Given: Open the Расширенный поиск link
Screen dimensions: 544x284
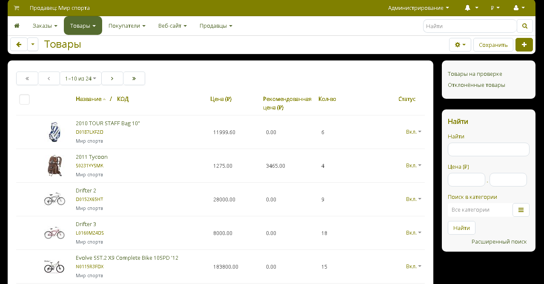Looking at the screenshot, I should [x=499, y=241].
